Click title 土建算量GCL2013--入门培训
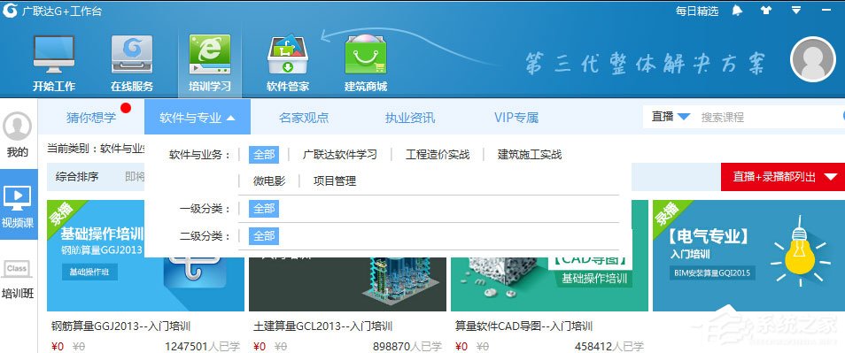845x353 pixels. pos(322,326)
